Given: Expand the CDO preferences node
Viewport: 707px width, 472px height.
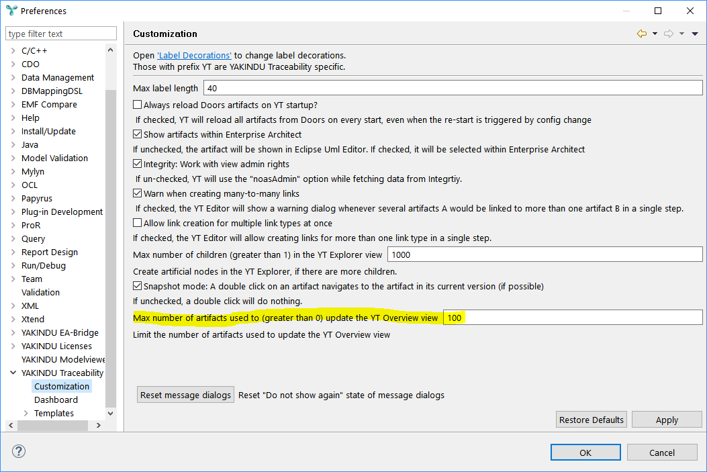Looking at the screenshot, I should 13,64.
